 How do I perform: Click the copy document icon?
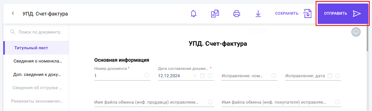tap(215, 13)
